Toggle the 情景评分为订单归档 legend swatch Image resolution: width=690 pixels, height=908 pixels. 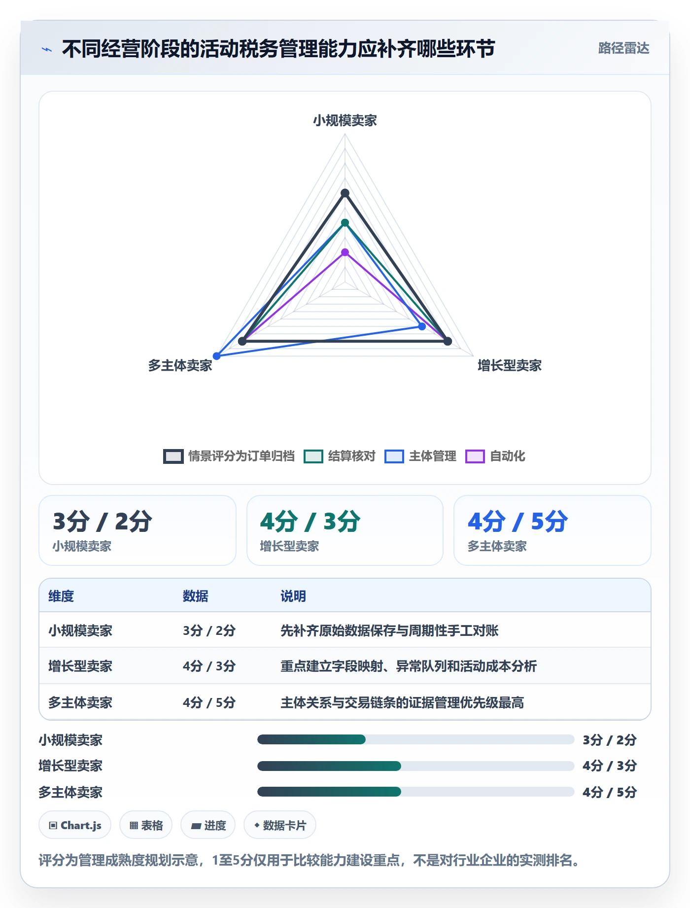click(x=173, y=456)
